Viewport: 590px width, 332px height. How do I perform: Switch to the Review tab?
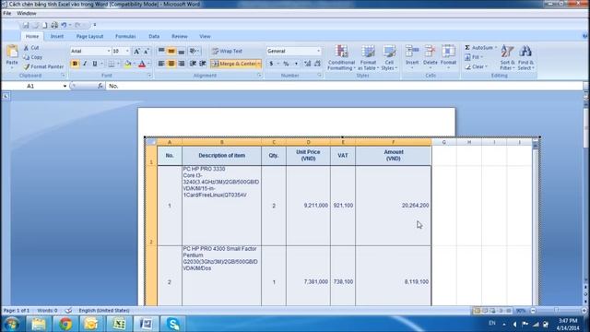pyautogui.click(x=180, y=37)
